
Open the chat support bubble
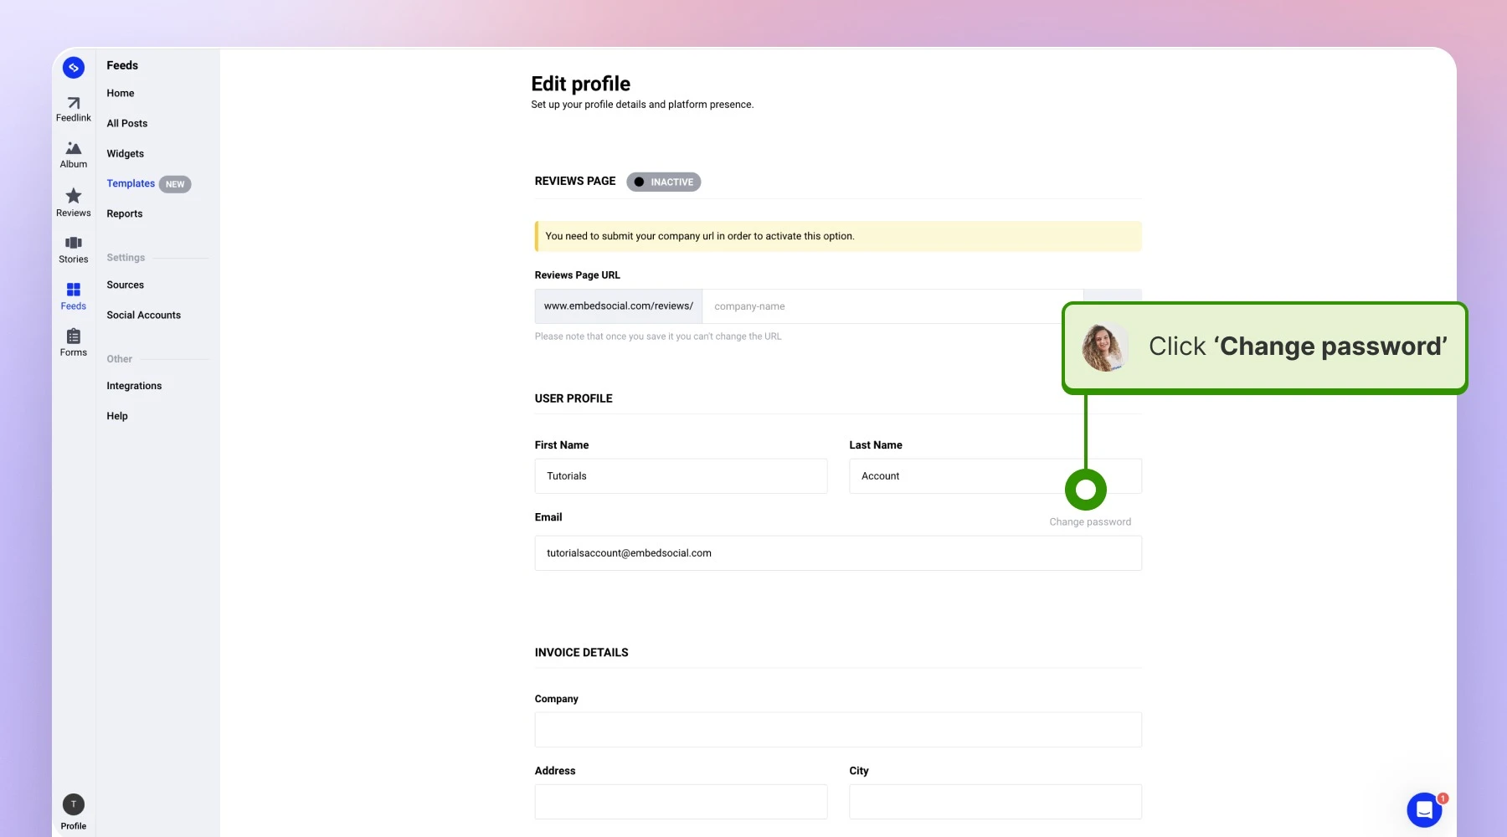pos(1424,809)
